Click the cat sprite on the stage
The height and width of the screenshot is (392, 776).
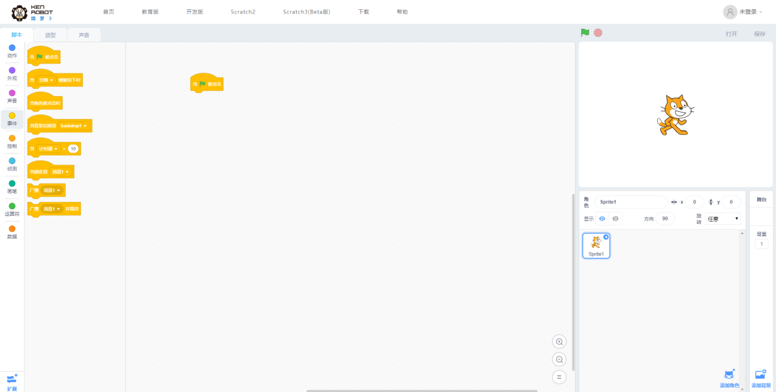tap(675, 115)
